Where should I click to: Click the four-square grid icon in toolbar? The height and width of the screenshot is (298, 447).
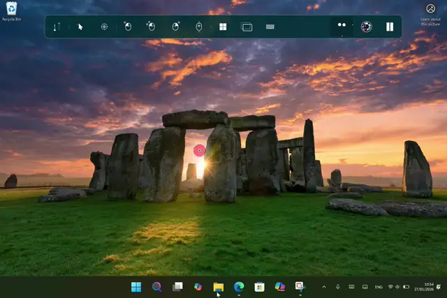click(223, 27)
